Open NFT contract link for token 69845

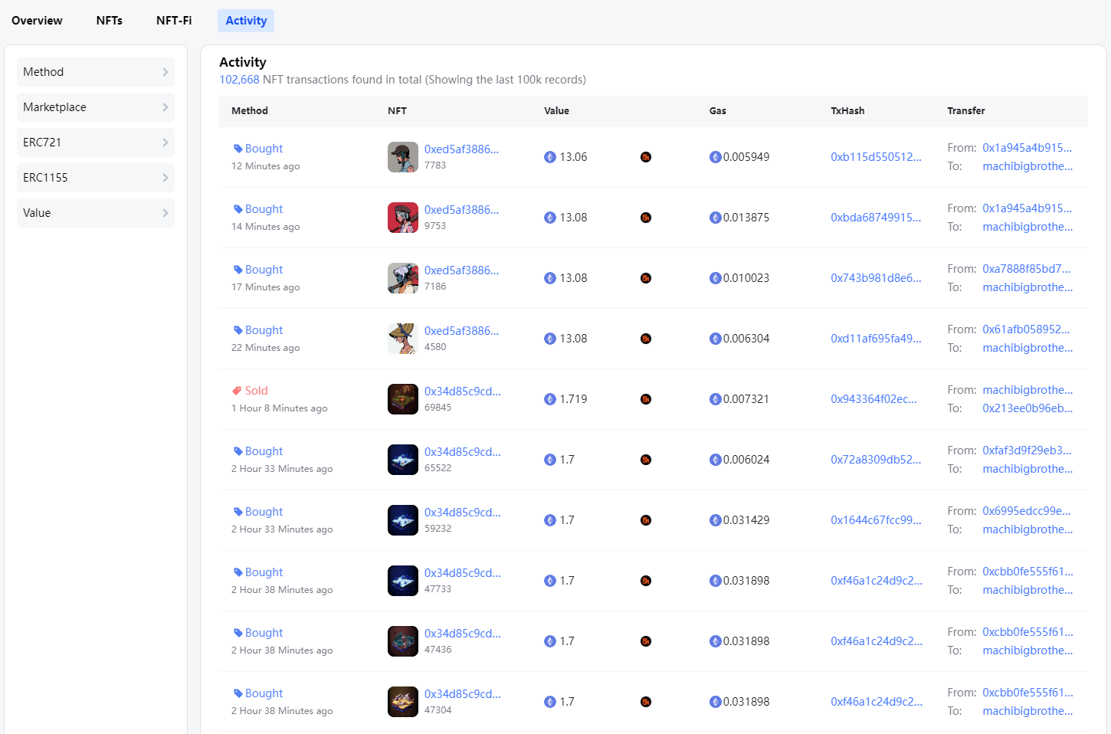click(462, 391)
